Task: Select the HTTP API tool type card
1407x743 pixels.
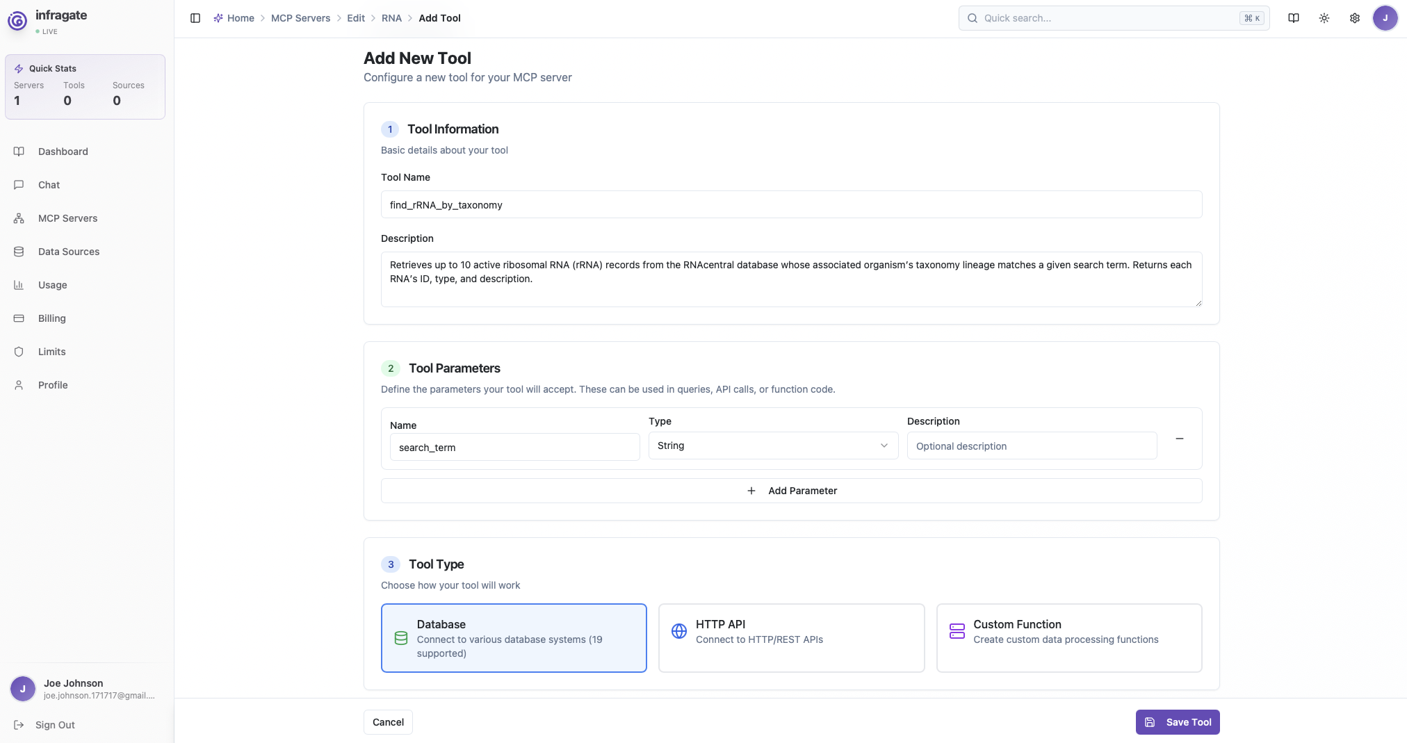Action: coord(792,638)
